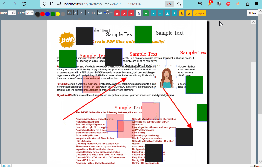262x167 pixels.
Task: Click the browser forward arrow
Action: coord(14,4)
